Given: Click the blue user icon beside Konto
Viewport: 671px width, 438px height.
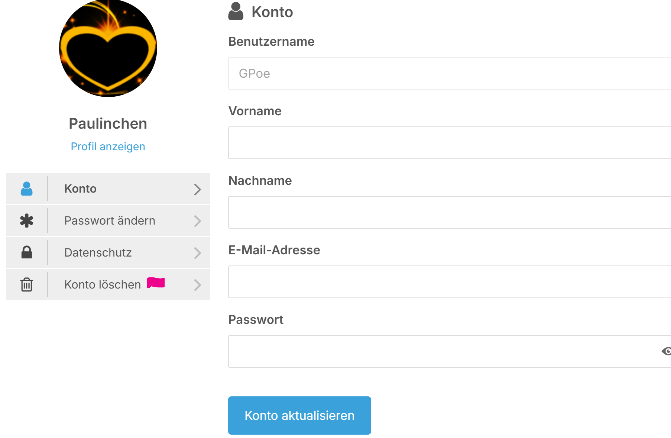Looking at the screenshot, I should click(x=26, y=189).
